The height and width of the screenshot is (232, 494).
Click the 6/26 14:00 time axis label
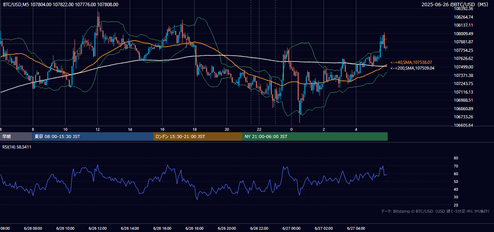(130, 229)
